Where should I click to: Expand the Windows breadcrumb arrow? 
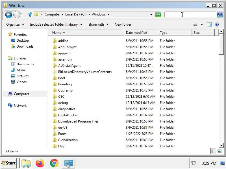[x=108, y=14]
